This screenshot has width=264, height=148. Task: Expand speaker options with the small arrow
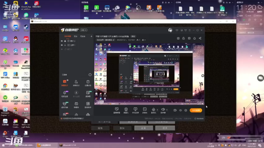(x=167, y=110)
